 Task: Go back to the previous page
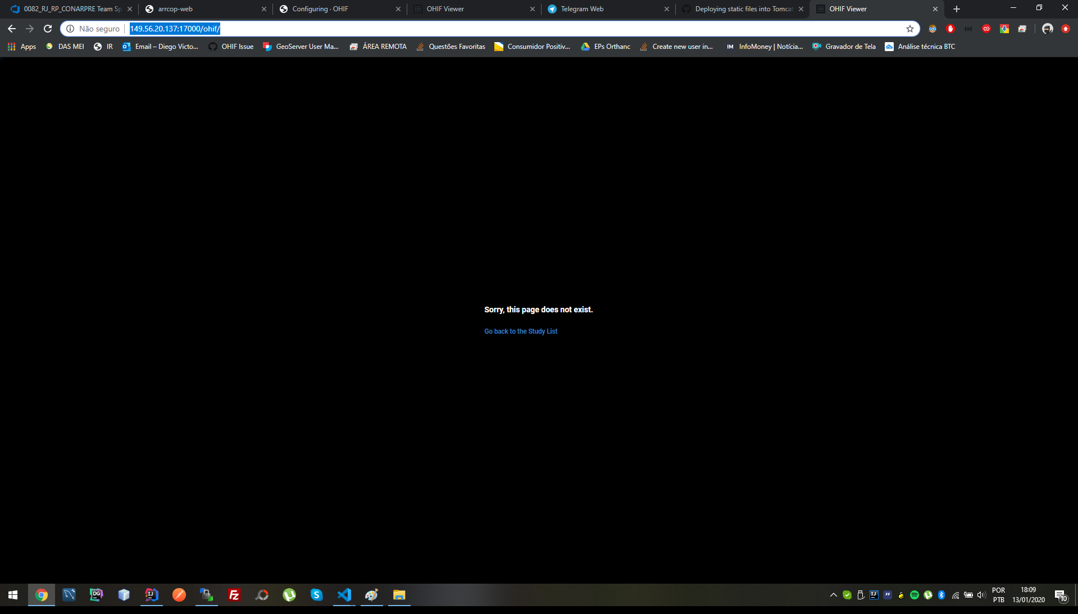pos(12,29)
